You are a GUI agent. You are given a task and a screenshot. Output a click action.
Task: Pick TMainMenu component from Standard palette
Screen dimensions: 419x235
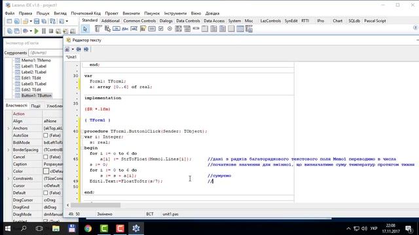coord(98,29)
